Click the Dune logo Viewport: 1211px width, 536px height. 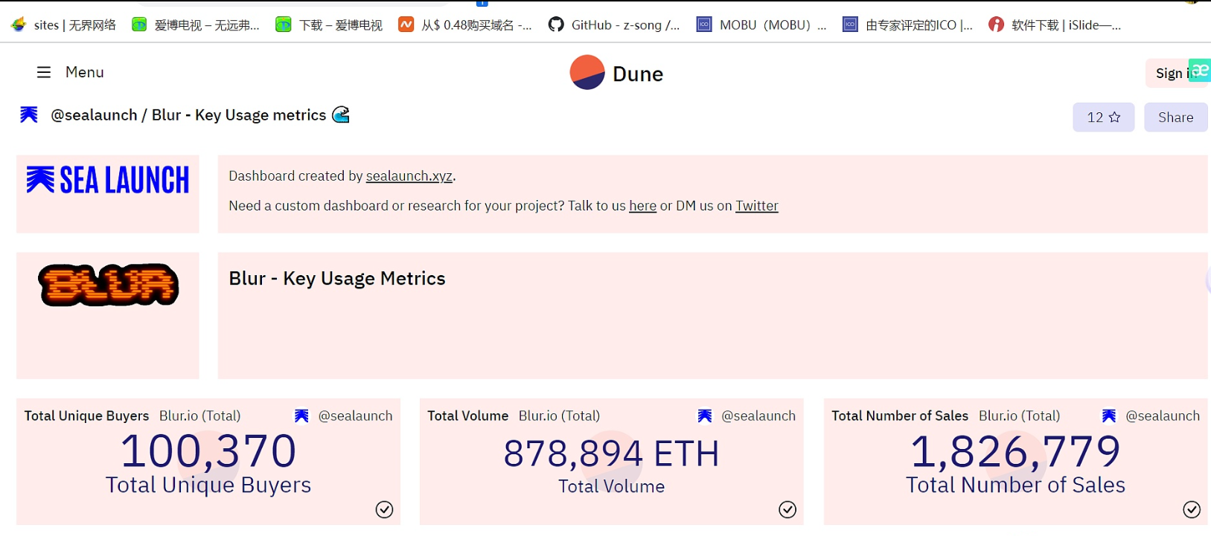click(x=616, y=73)
